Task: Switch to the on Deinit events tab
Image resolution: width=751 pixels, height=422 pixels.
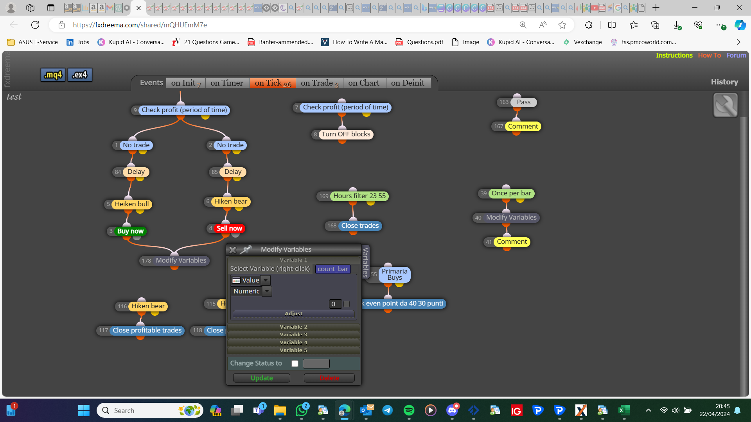Action: [x=408, y=83]
